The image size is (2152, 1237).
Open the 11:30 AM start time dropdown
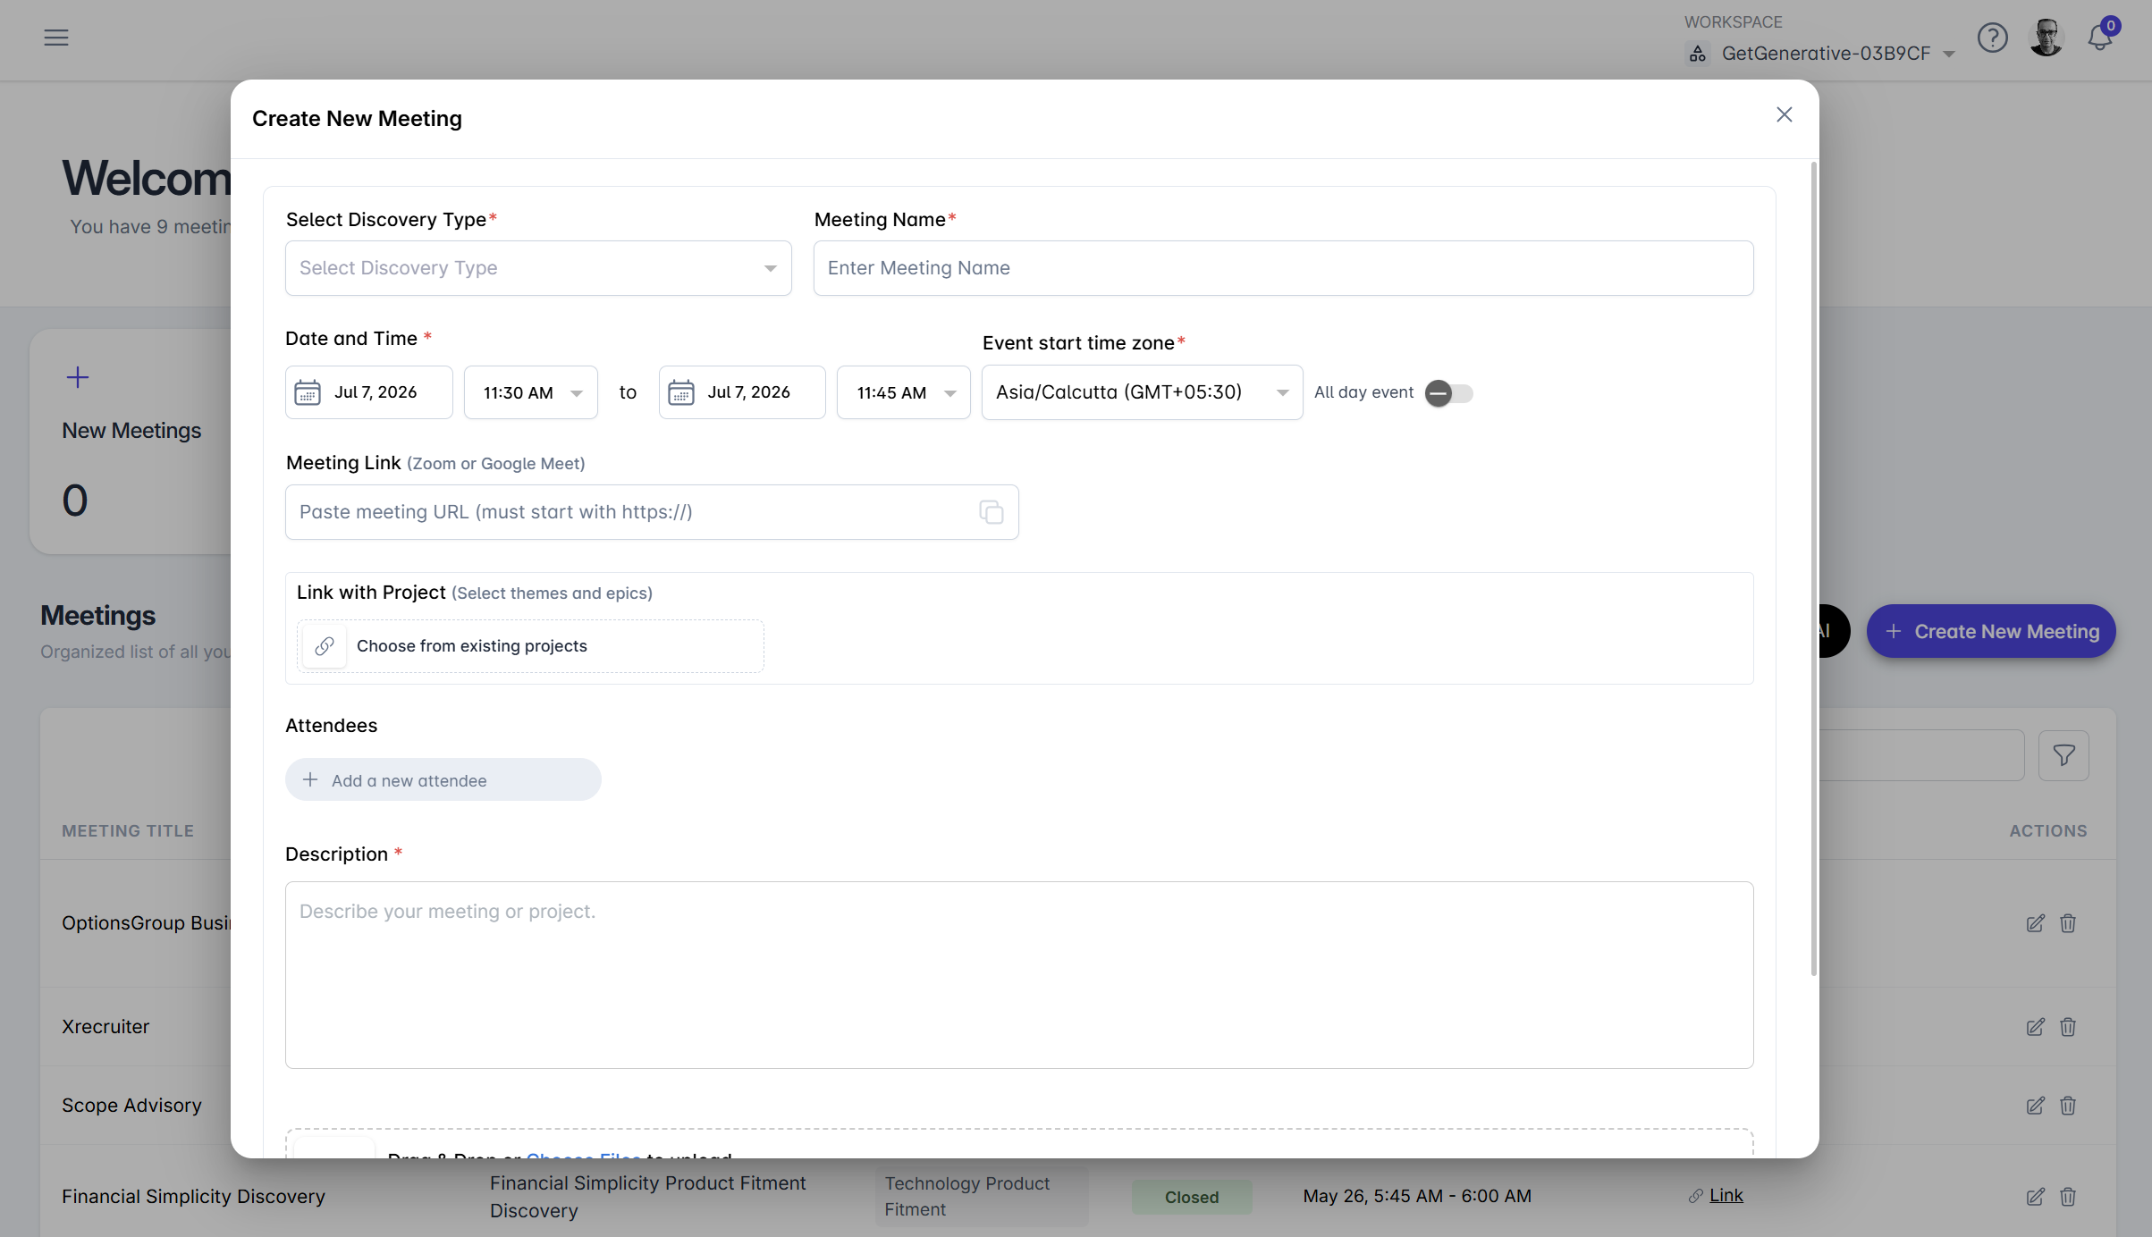pyautogui.click(x=531, y=392)
